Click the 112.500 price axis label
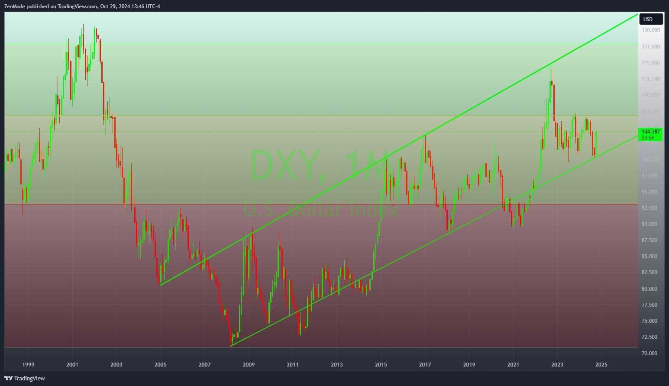The width and height of the screenshot is (669, 386). coord(651,79)
